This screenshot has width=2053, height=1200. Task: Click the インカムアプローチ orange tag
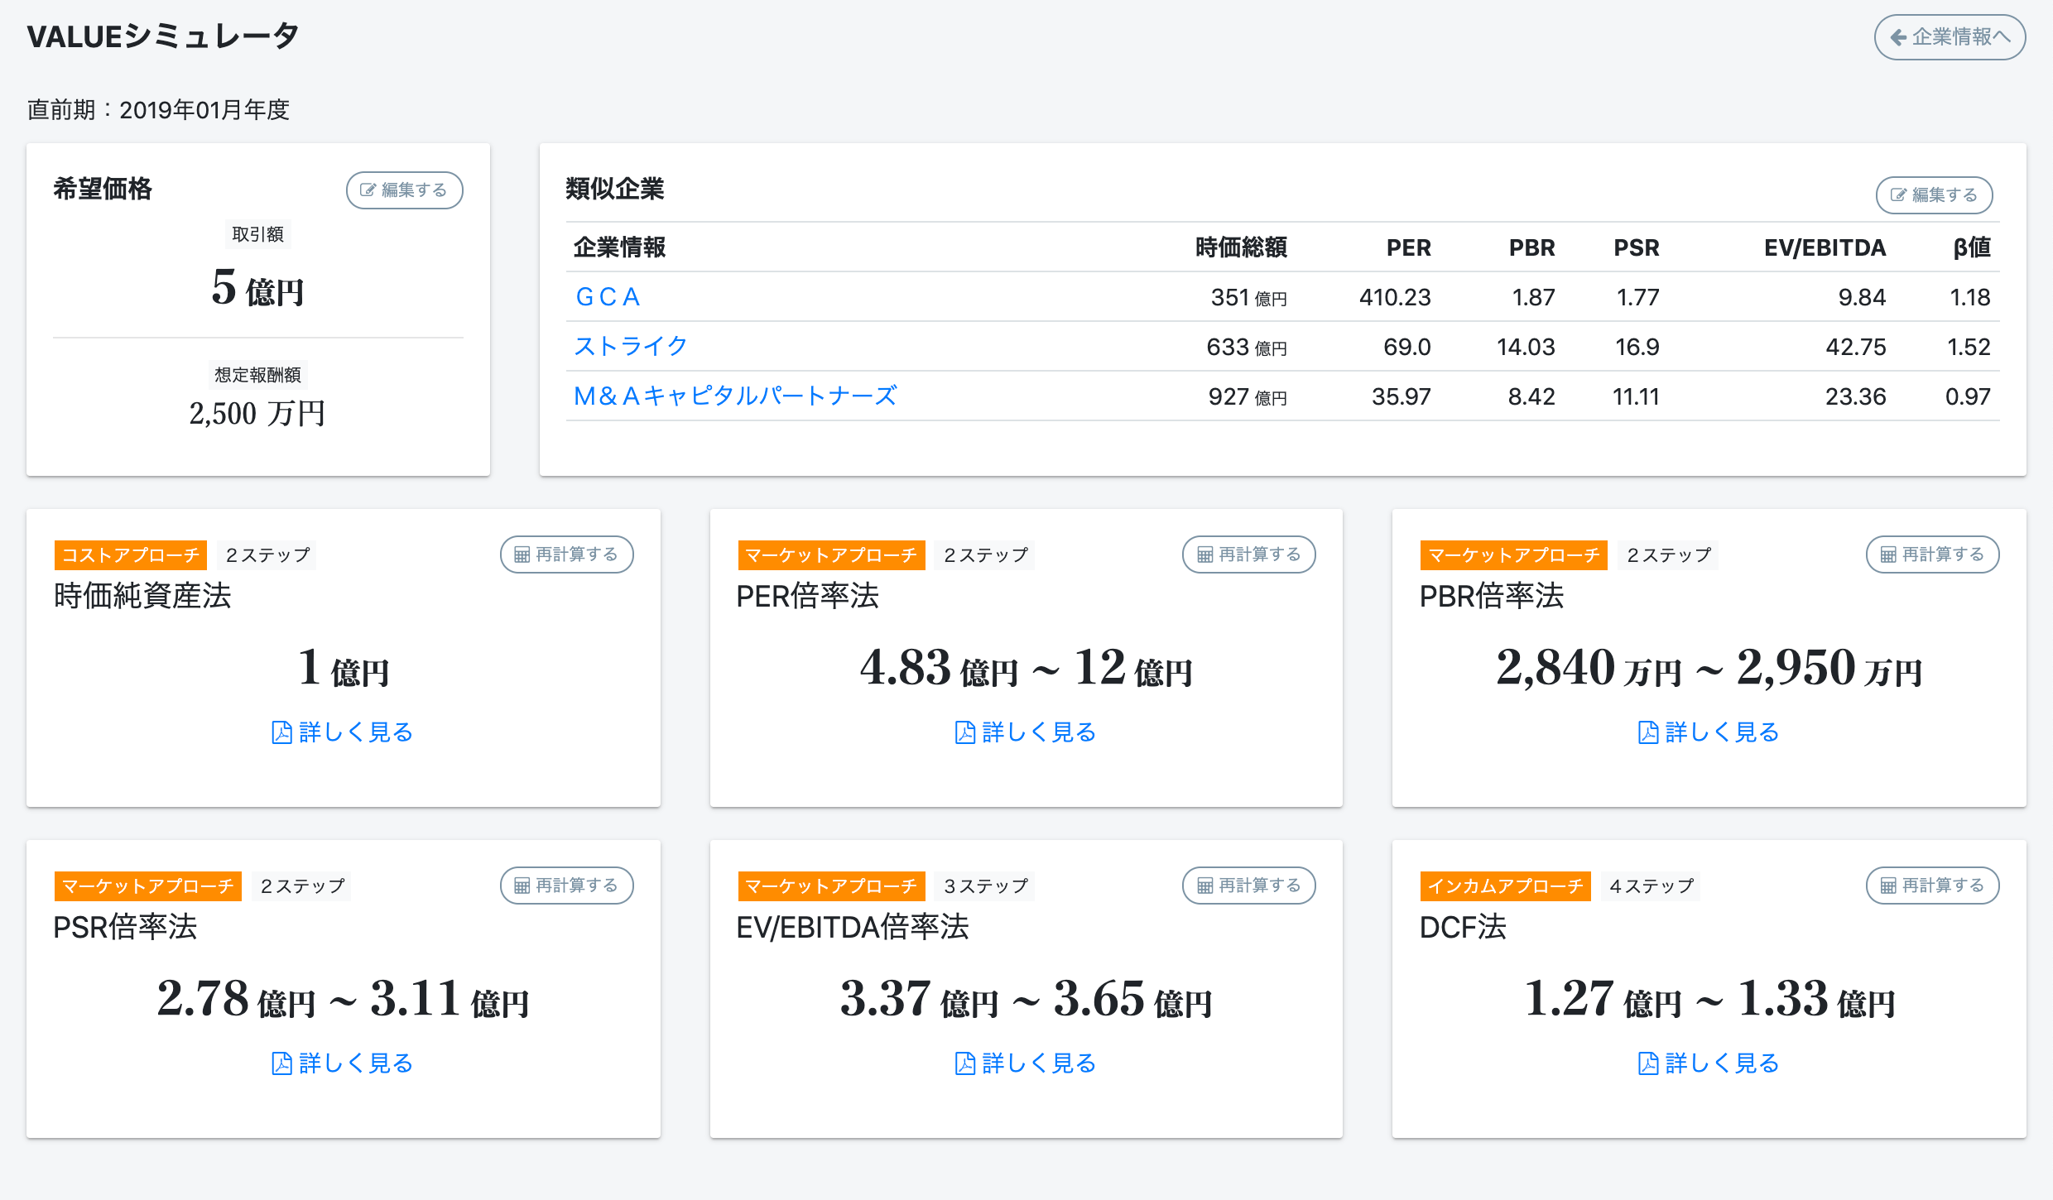click(1505, 886)
